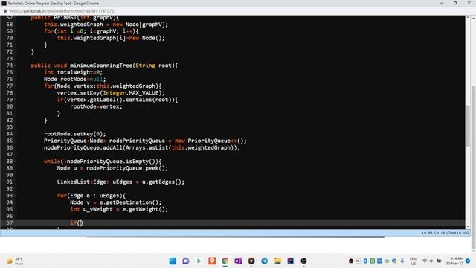
Task: Click 'e.getWeight()' on line 95
Action: (144, 209)
